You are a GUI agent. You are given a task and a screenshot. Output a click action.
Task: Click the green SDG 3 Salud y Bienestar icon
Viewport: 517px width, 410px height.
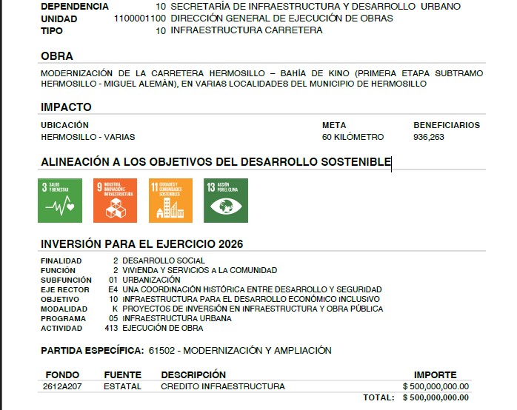61,201
